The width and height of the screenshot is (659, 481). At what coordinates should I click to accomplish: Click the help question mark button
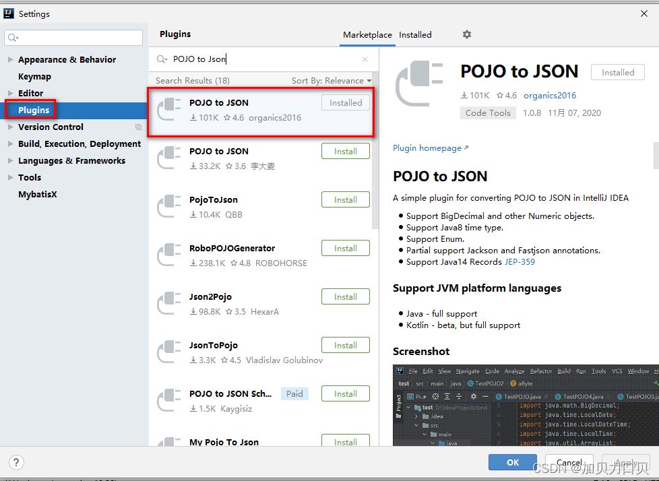pos(16,462)
